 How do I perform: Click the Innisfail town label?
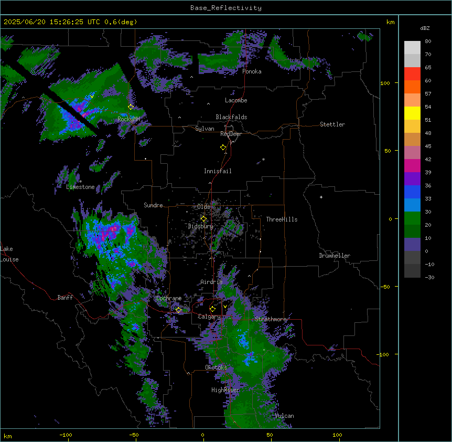coord(218,171)
